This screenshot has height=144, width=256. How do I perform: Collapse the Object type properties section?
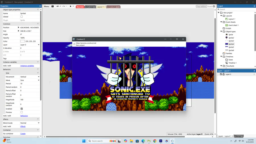(38, 10)
